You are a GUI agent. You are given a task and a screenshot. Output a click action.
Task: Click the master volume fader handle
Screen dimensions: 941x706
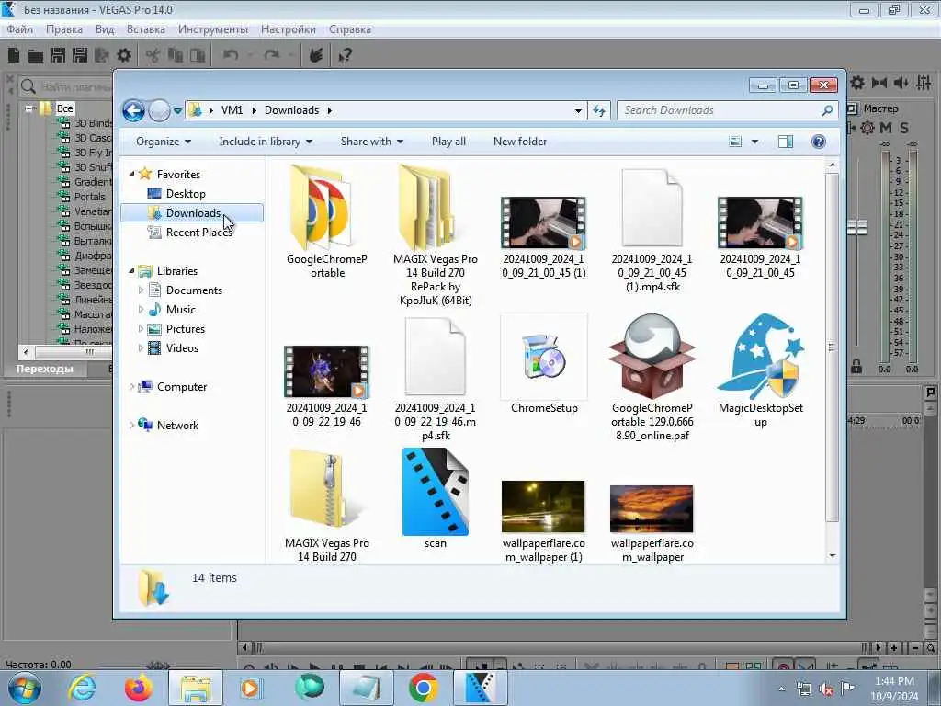pyautogui.click(x=857, y=228)
